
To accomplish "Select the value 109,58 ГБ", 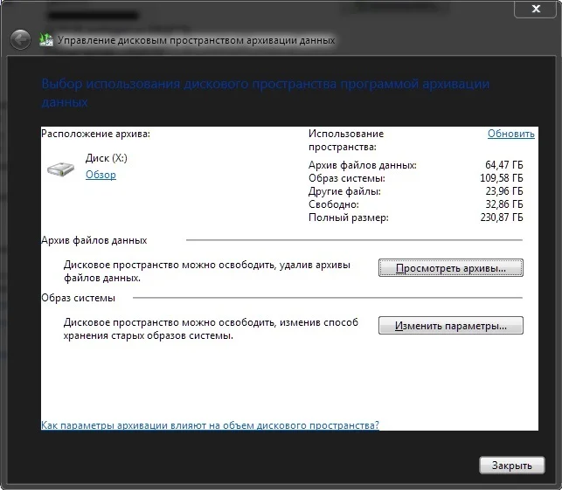I will (502, 178).
